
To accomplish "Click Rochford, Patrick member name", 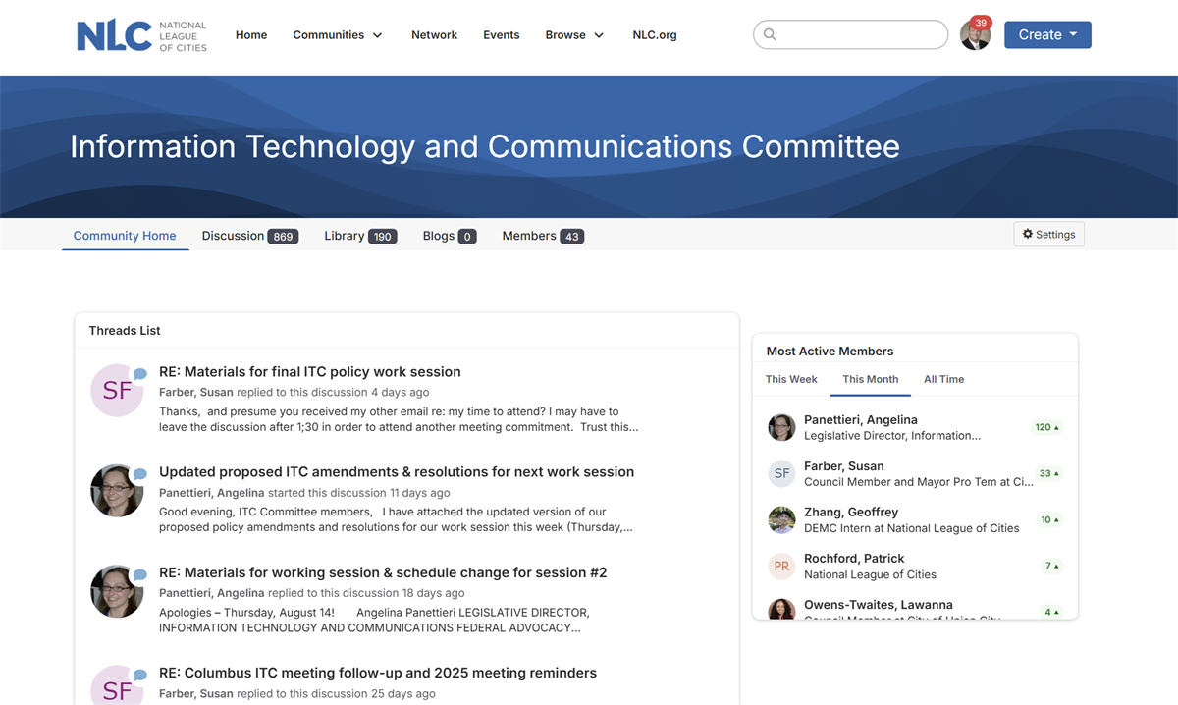I will (854, 558).
